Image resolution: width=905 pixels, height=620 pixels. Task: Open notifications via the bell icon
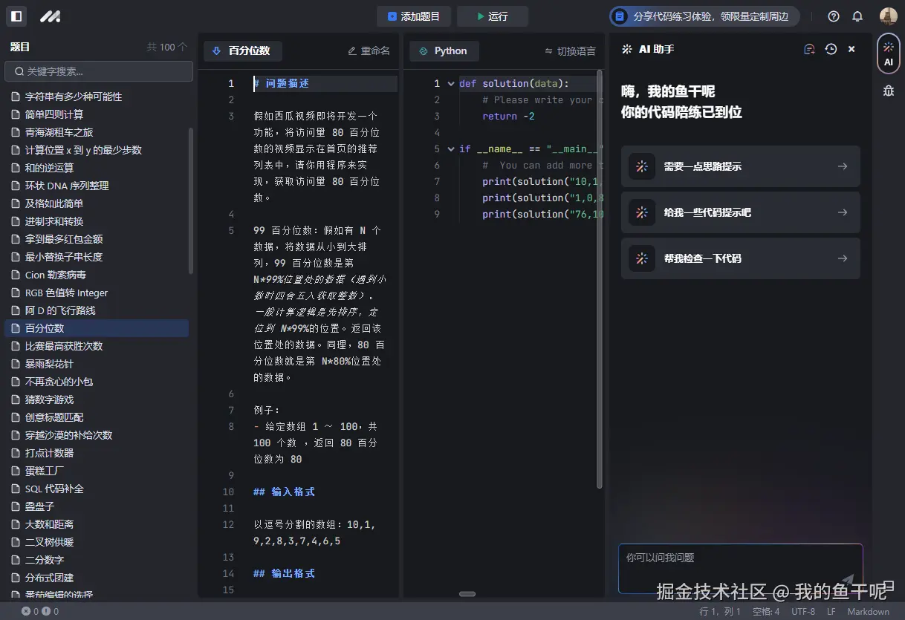pos(857,16)
